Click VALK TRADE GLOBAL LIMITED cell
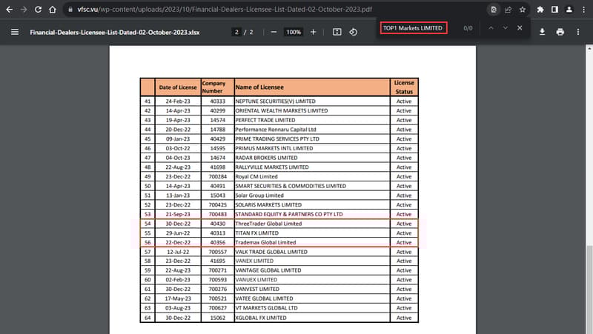Image resolution: width=593 pixels, height=334 pixels. coord(312,252)
